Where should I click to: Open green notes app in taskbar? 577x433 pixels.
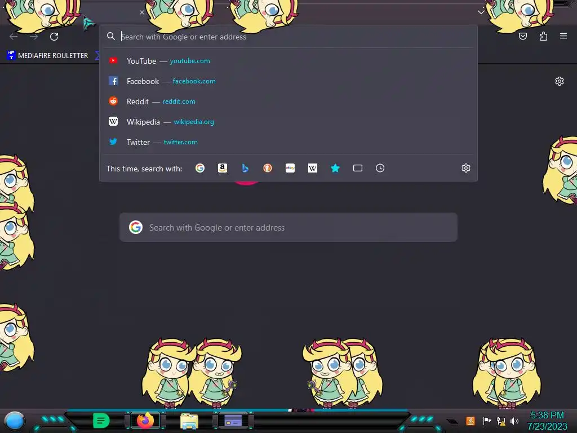coord(101,421)
